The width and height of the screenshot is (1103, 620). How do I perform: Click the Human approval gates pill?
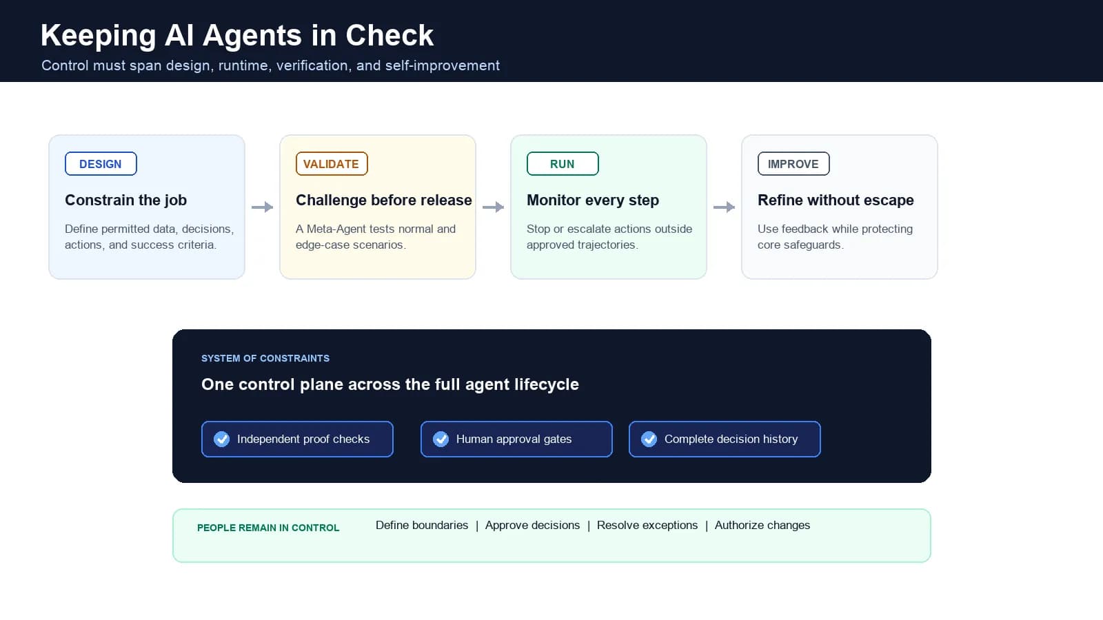tap(516, 439)
